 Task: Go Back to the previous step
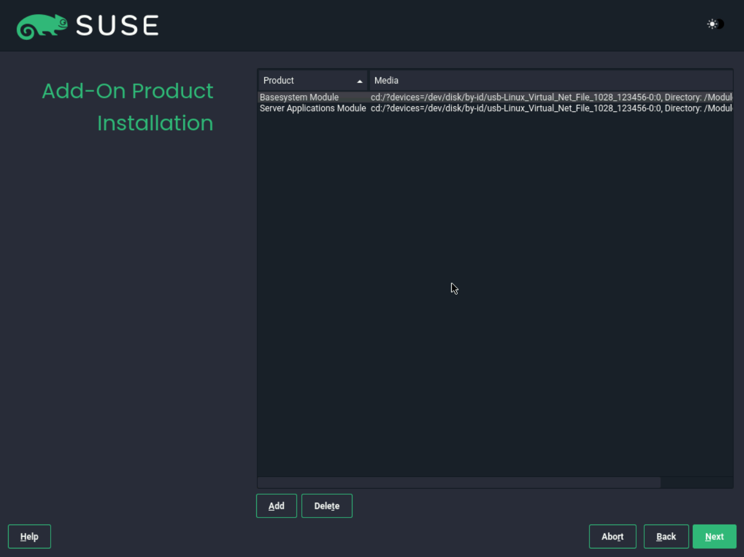pos(666,536)
